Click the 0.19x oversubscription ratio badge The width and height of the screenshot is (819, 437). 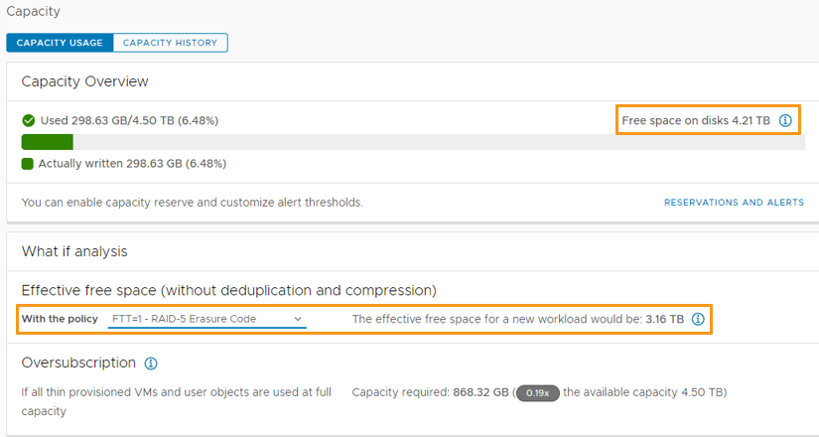pyautogui.click(x=539, y=392)
